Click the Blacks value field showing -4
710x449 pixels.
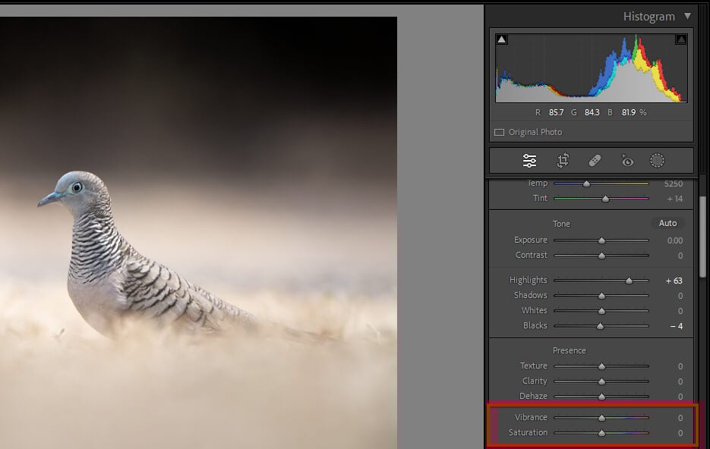pyautogui.click(x=676, y=326)
